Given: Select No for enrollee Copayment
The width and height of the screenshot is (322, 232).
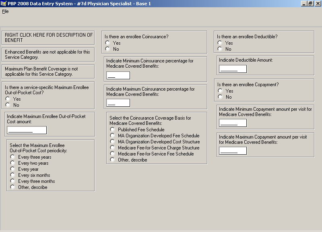Looking at the screenshot, I should pyautogui.click(x=220, y=97).
